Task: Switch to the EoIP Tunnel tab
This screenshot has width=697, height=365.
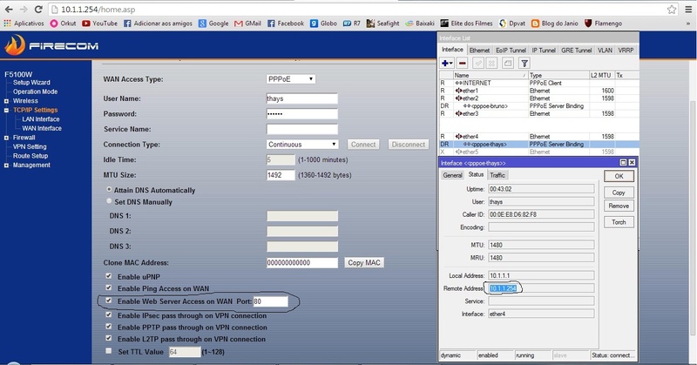Action: coord(511,51)
